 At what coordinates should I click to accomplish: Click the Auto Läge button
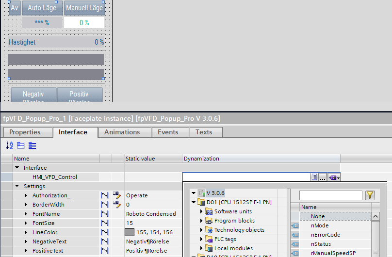click(x=42, y=8)
